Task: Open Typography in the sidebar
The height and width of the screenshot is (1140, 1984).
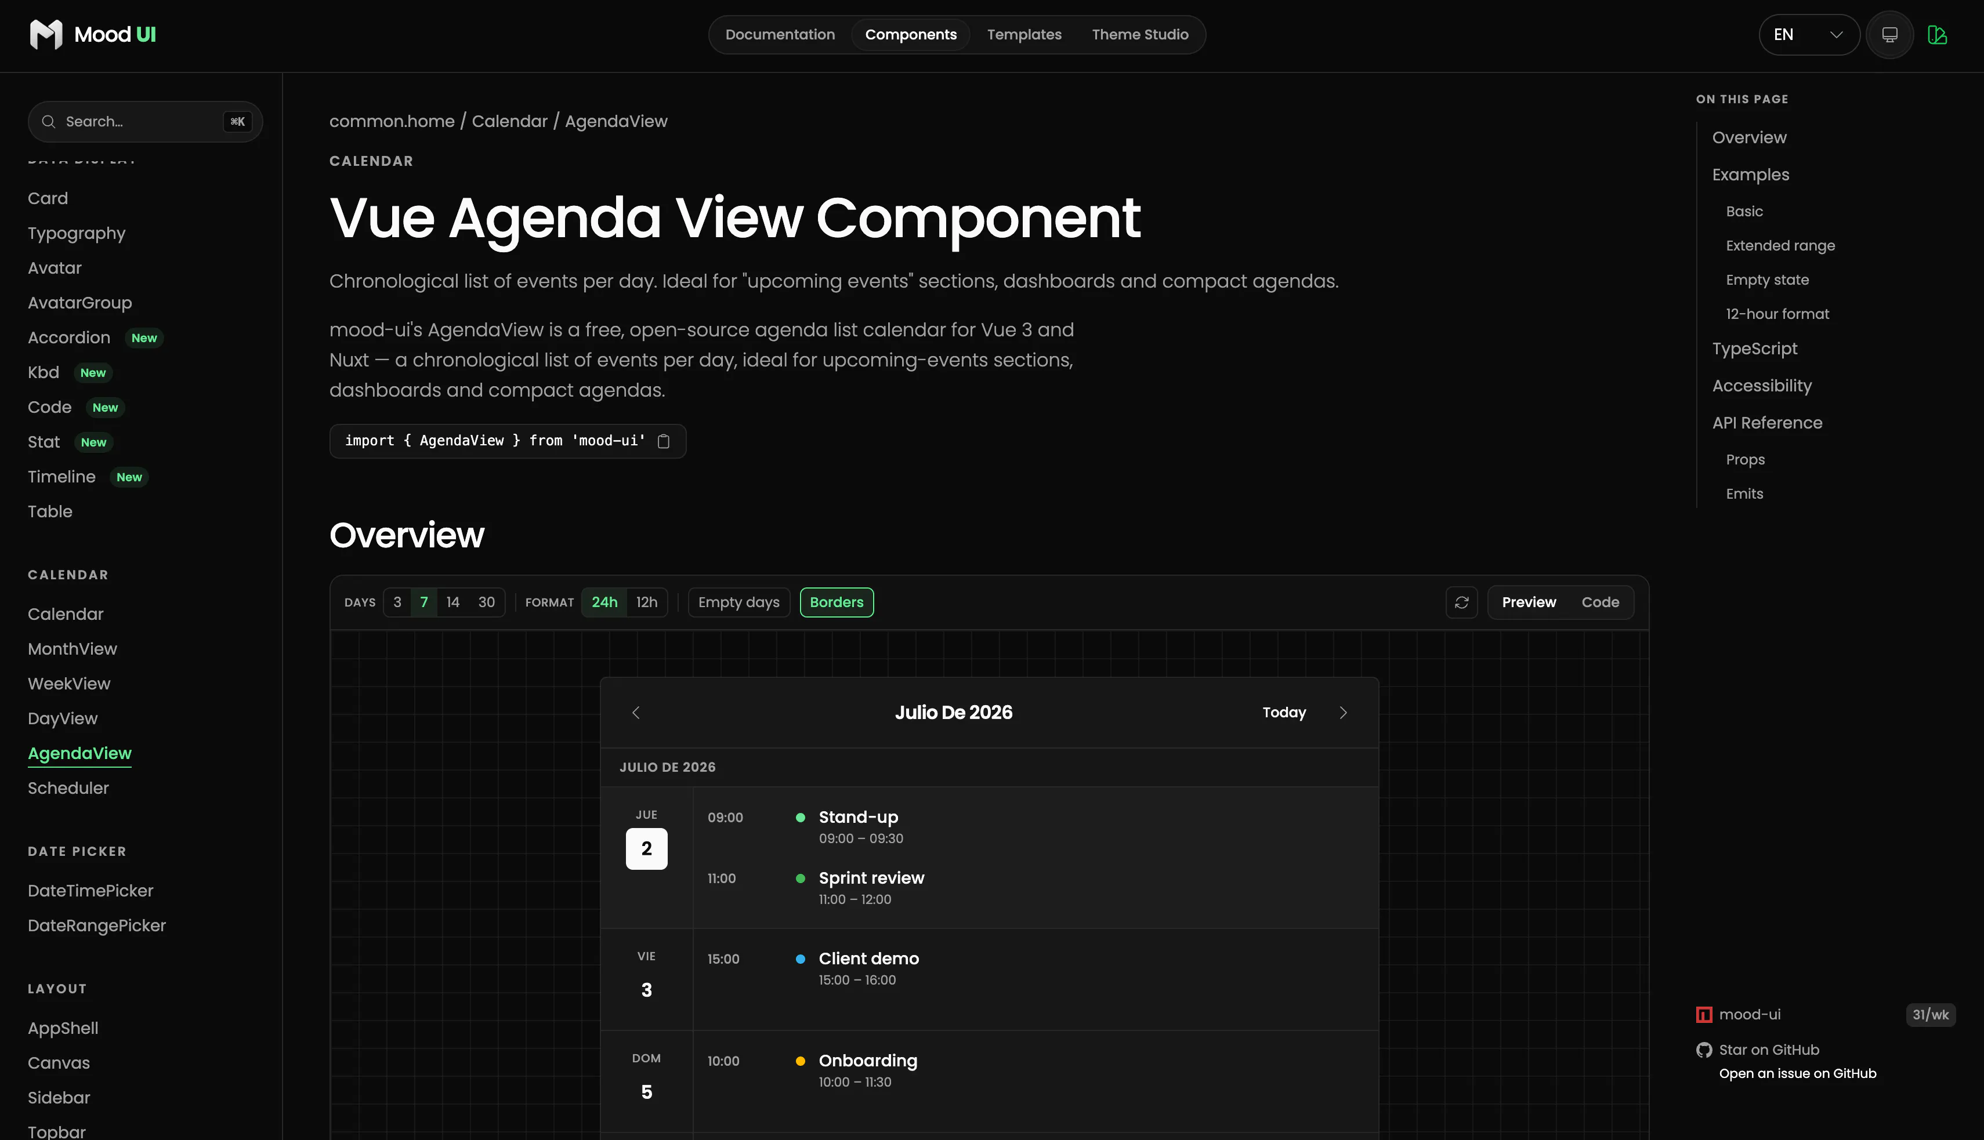Action: click(x=77, y=233)
